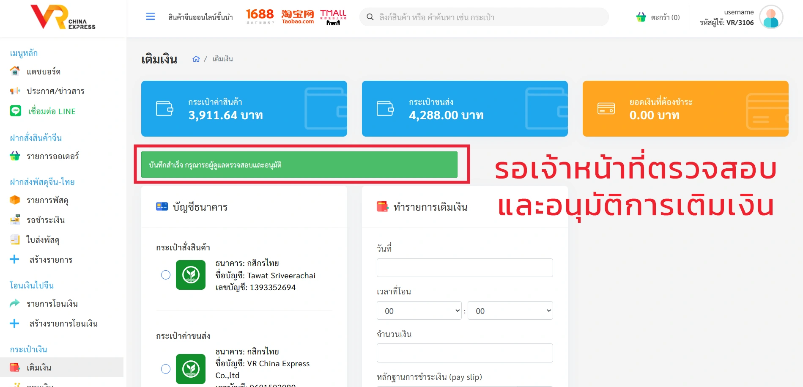Select Tawat Sriveerachai bank account radio

coord(166,275)
